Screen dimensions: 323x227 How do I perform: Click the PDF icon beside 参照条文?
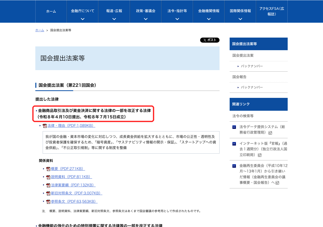48,202
